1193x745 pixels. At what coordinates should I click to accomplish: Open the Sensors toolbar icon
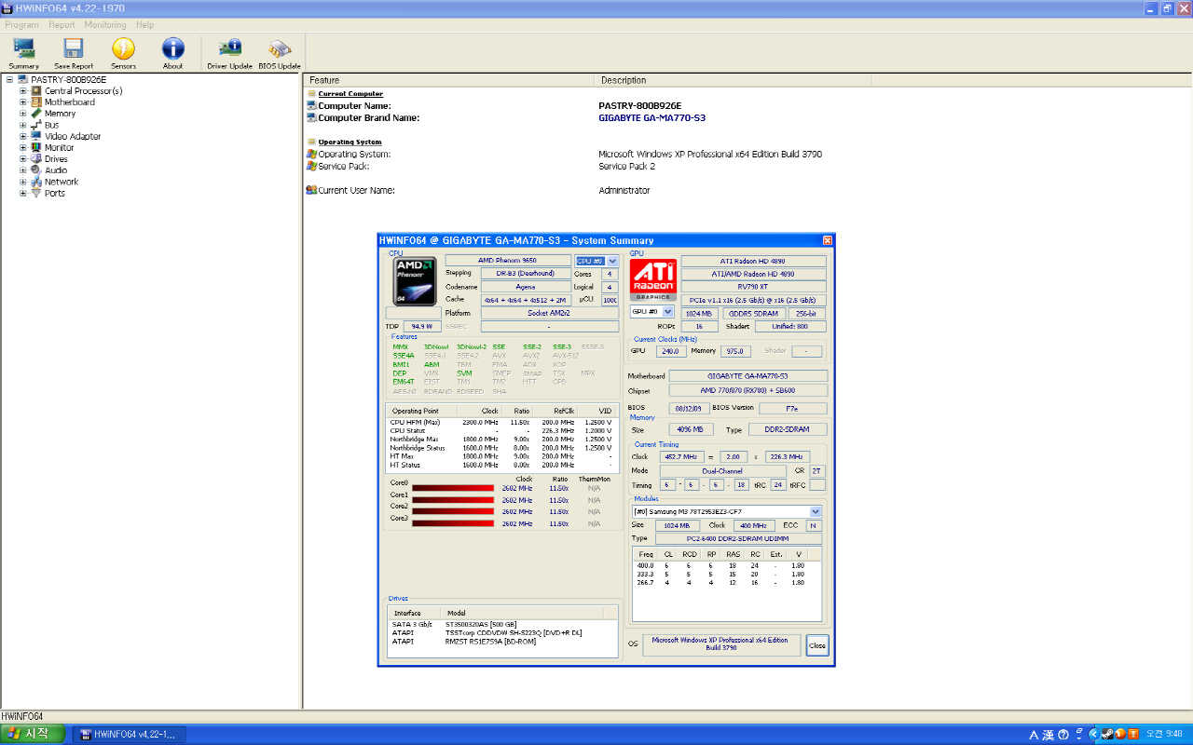coord(123,53)
